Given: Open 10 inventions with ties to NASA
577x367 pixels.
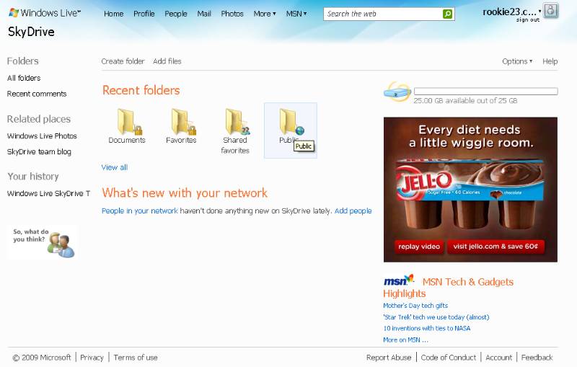Looking at the screenshot, I should pos(427,328).
